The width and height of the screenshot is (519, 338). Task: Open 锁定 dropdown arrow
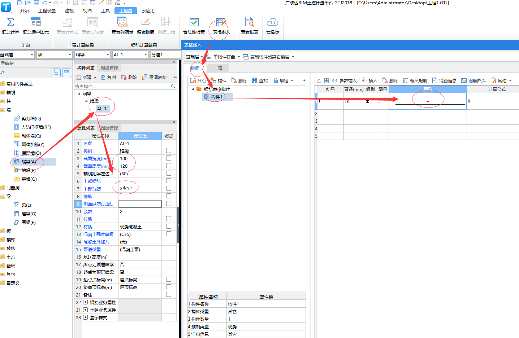tap(292, 81)
